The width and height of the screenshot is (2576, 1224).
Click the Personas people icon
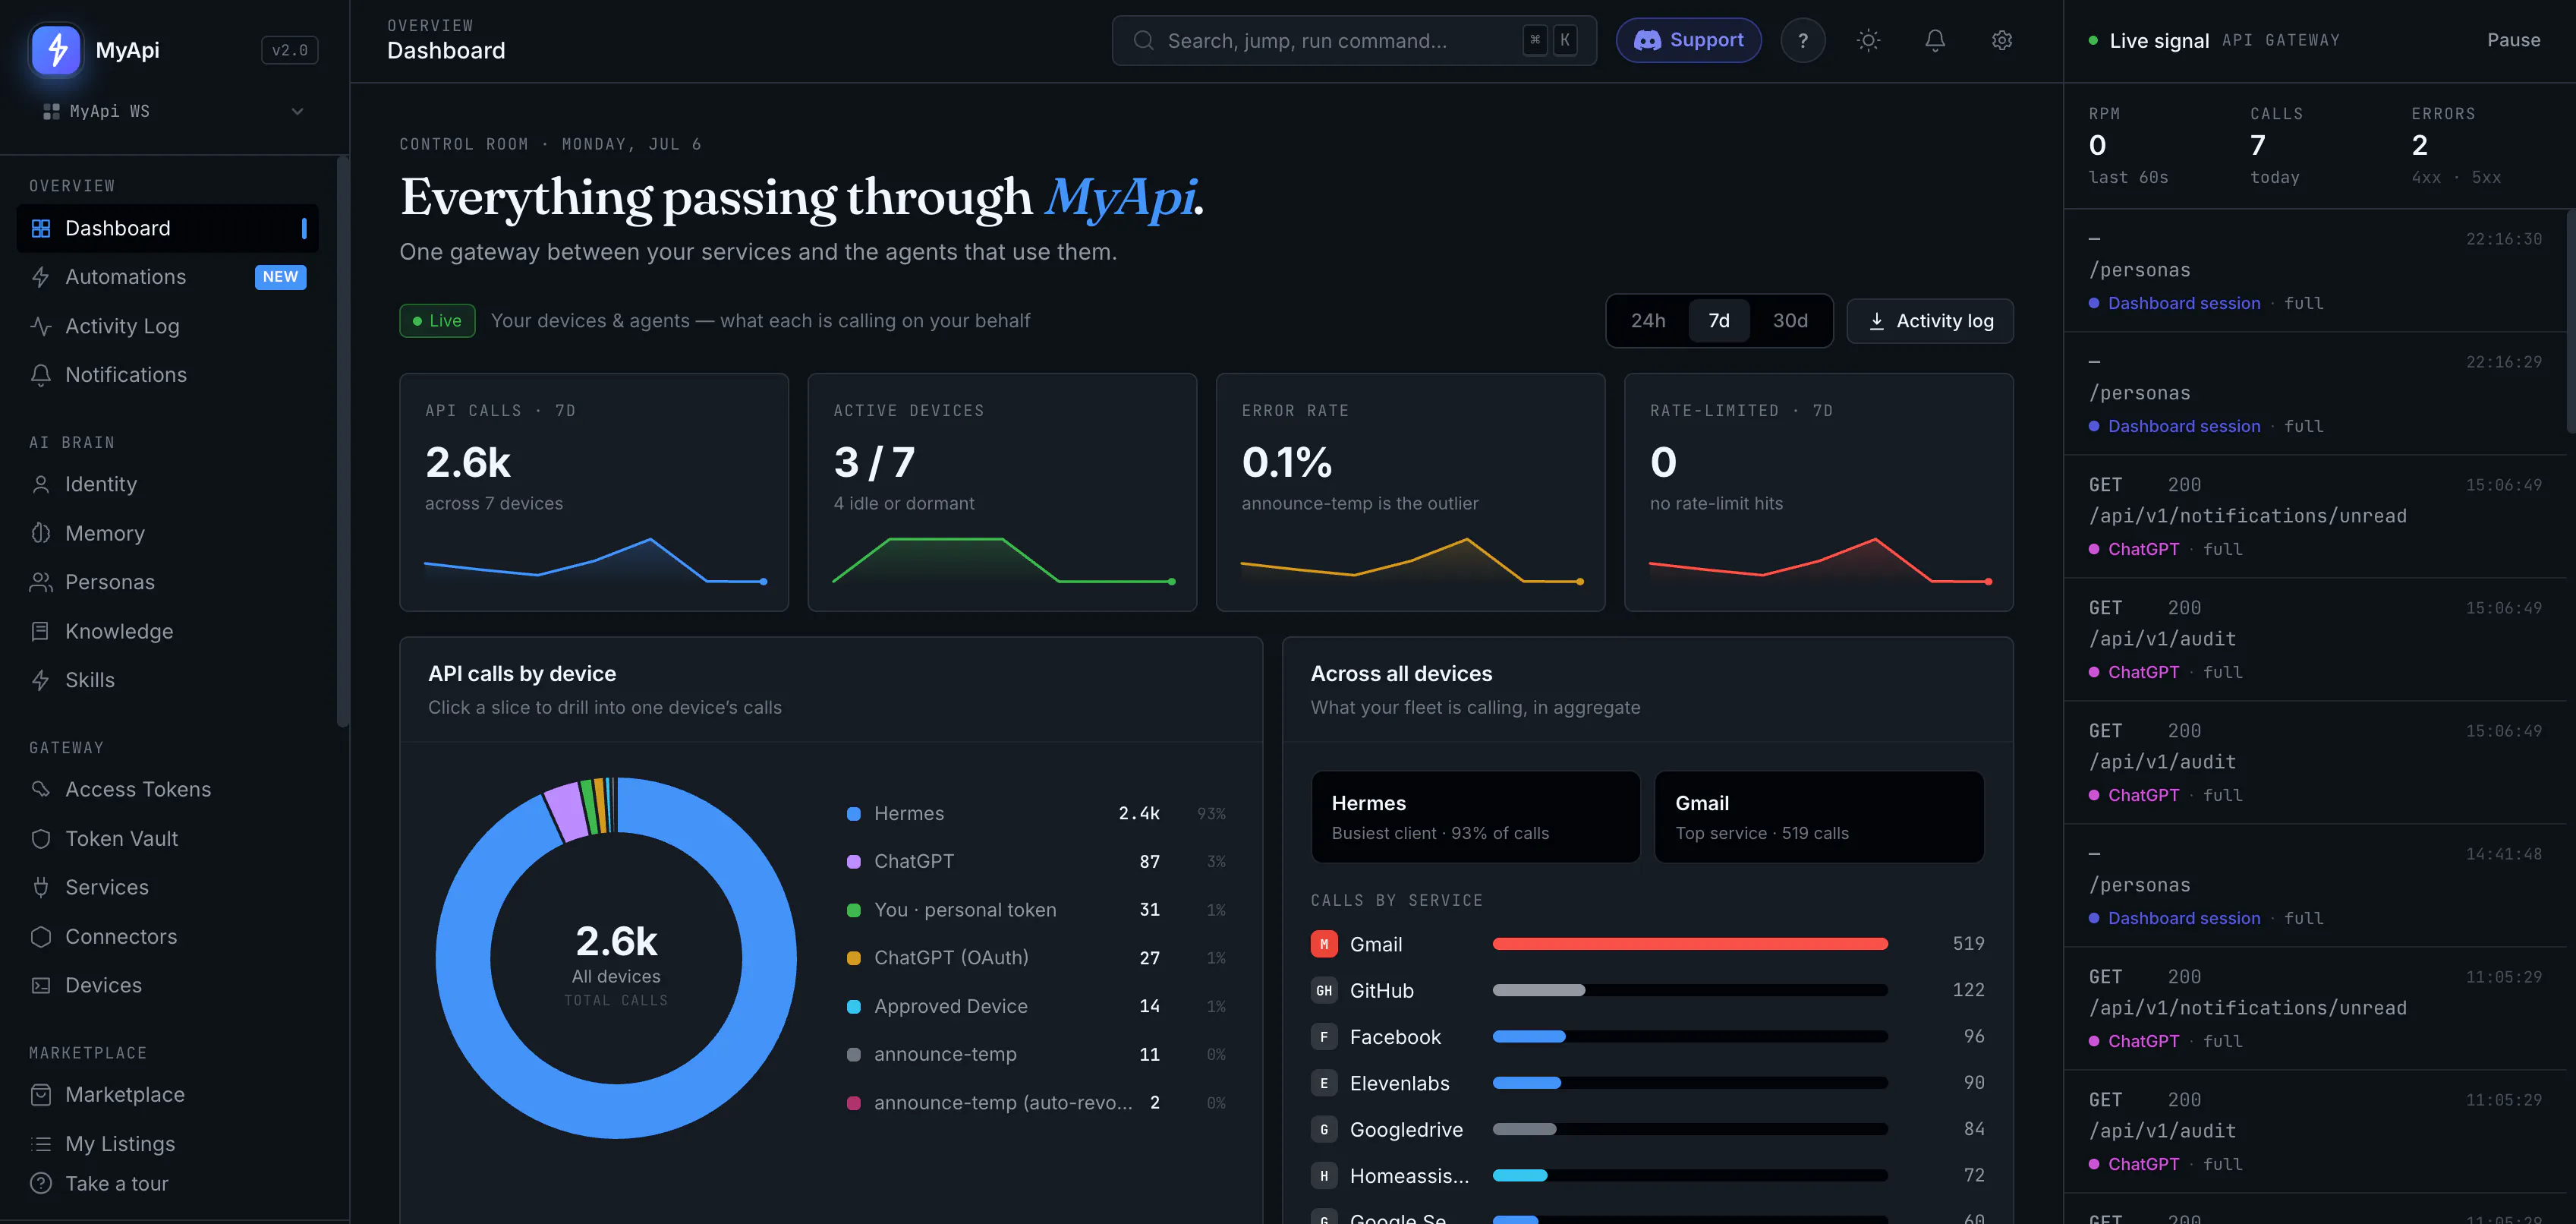(x=41, y=582)
